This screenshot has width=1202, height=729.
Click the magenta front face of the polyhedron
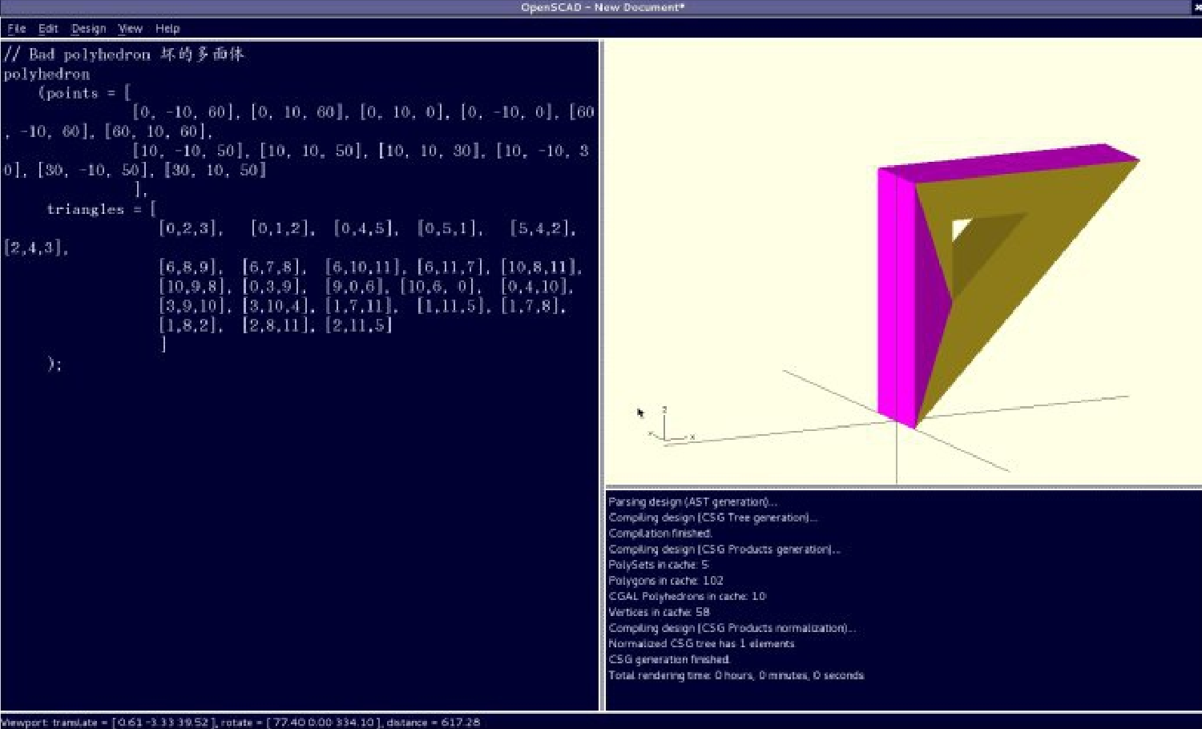pos(896,296)
